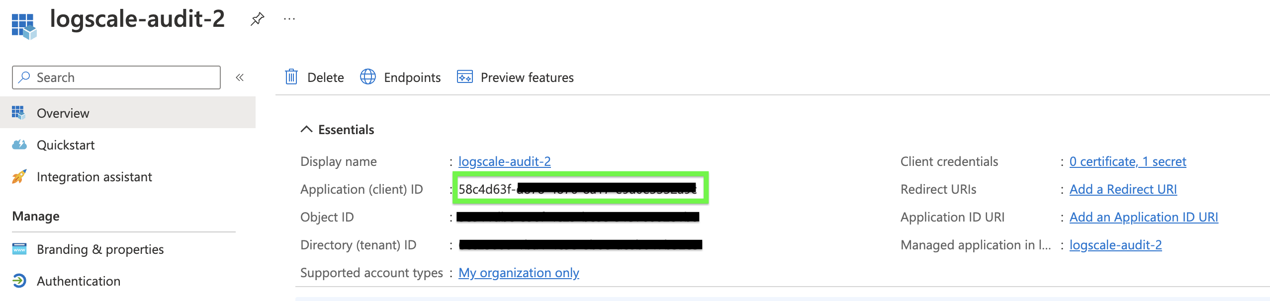Open the Overview menu item
This screenshot has height=301, width=1270.
point(63,113)
